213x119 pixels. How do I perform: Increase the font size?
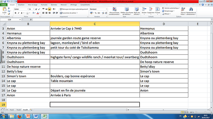(x=36, y=9)
